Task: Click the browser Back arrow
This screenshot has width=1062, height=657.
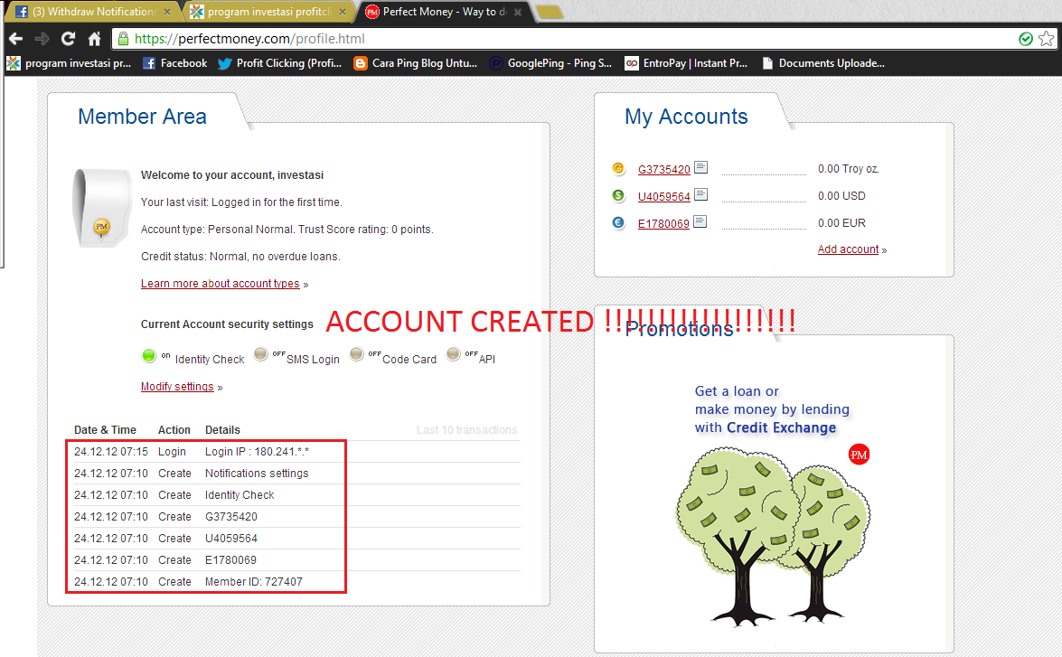Action: pos(16,39)
